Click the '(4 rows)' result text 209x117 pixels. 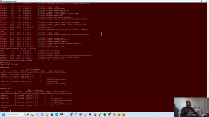4,85
